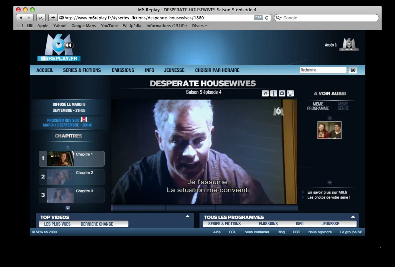The image size is (395, 267).
Task: Click the Nous contacter footer link
Action: (x=257, y=232)
